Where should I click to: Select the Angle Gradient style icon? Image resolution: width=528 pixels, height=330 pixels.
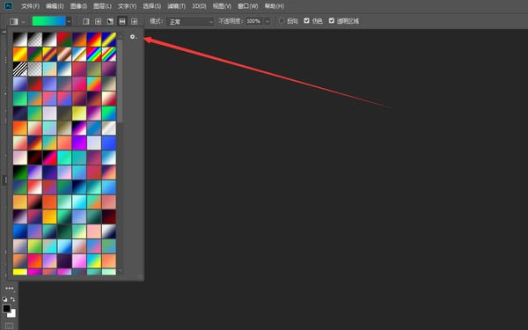tap(110, 21)
